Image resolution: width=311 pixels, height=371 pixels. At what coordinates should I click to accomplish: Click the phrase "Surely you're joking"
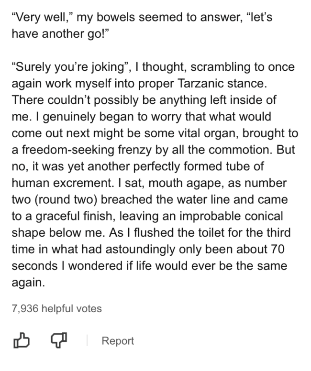click(x=70, y=67)
